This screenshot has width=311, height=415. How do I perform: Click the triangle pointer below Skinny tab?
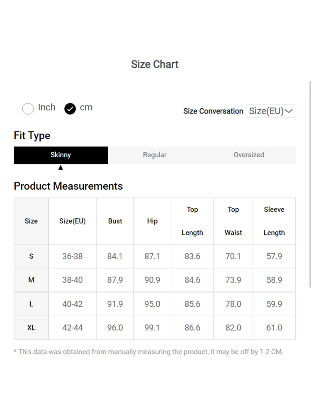coord(61,168)
